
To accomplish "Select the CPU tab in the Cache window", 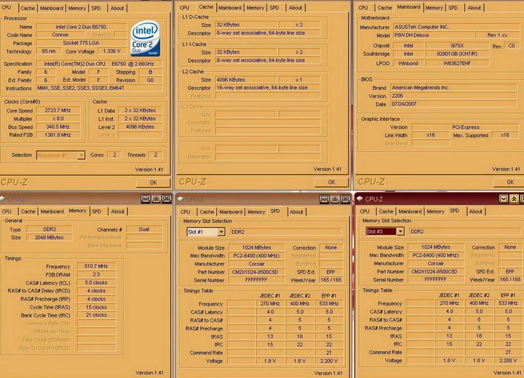I will [x=184, y=7].
